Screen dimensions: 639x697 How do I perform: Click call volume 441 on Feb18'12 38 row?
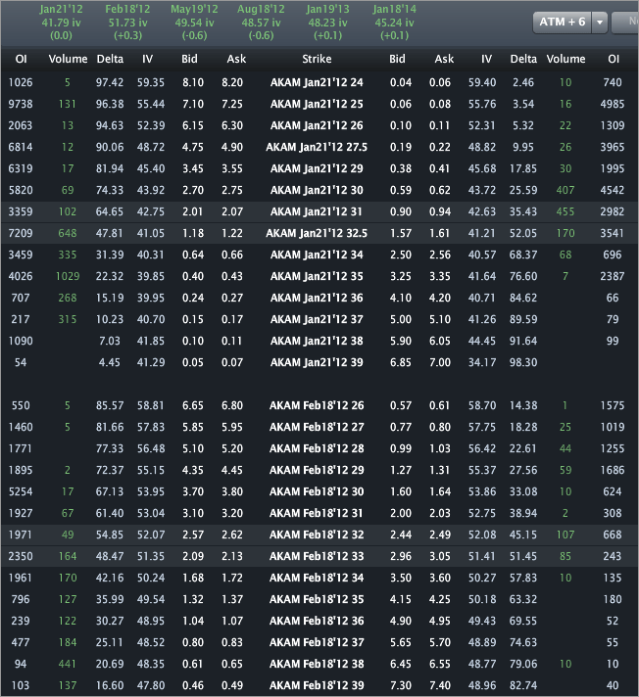pos(68,665)
